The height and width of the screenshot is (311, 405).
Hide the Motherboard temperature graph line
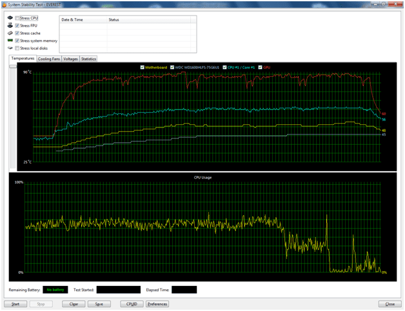(143, 67)
